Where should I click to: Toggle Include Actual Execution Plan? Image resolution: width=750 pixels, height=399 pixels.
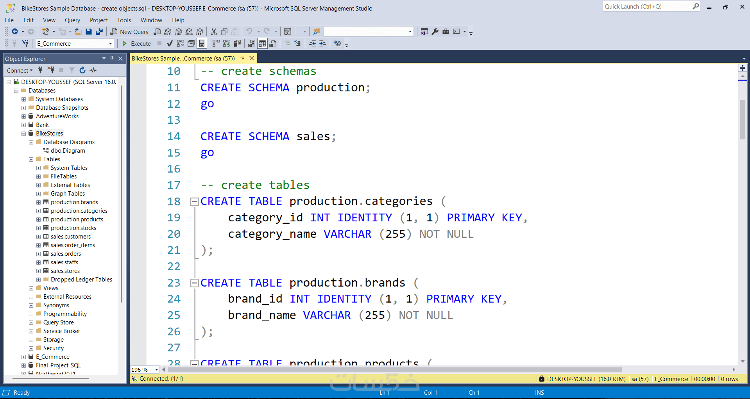(216, 43)
